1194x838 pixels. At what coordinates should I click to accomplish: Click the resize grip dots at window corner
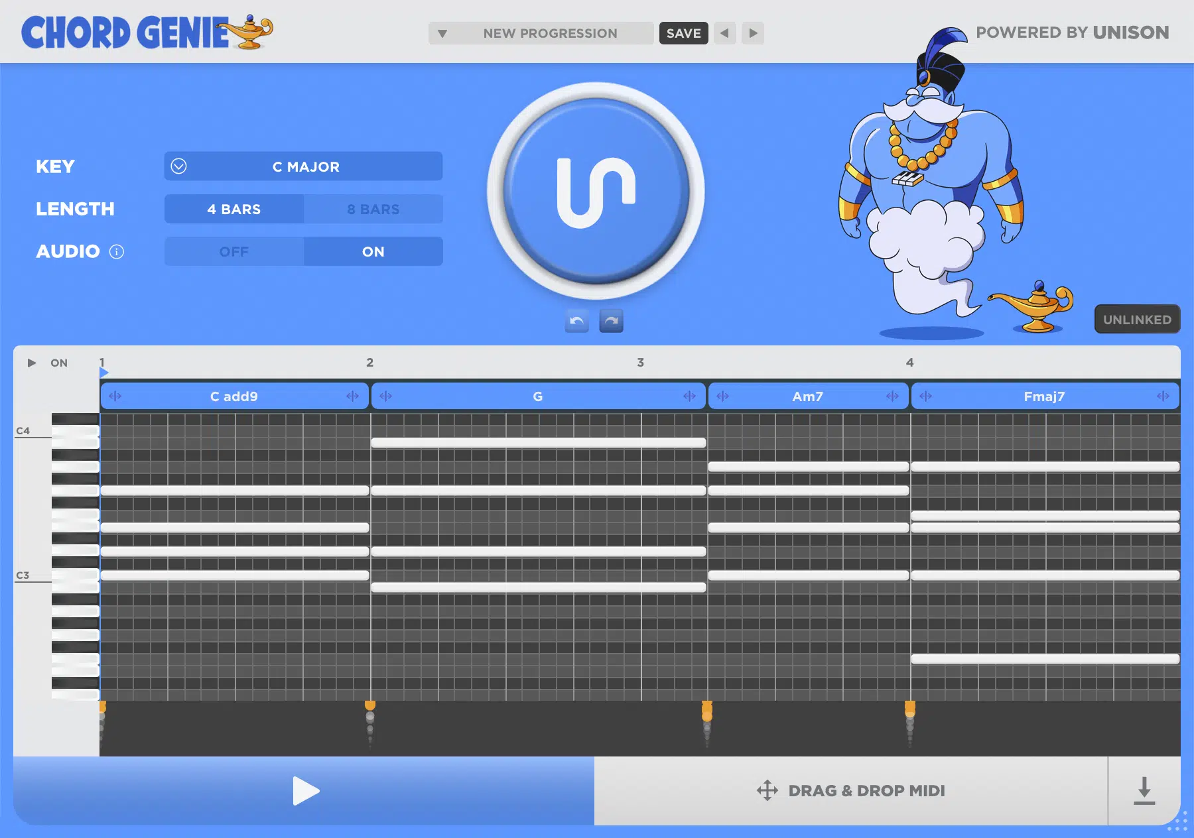pyautogui.click(x=1177, y=822)
